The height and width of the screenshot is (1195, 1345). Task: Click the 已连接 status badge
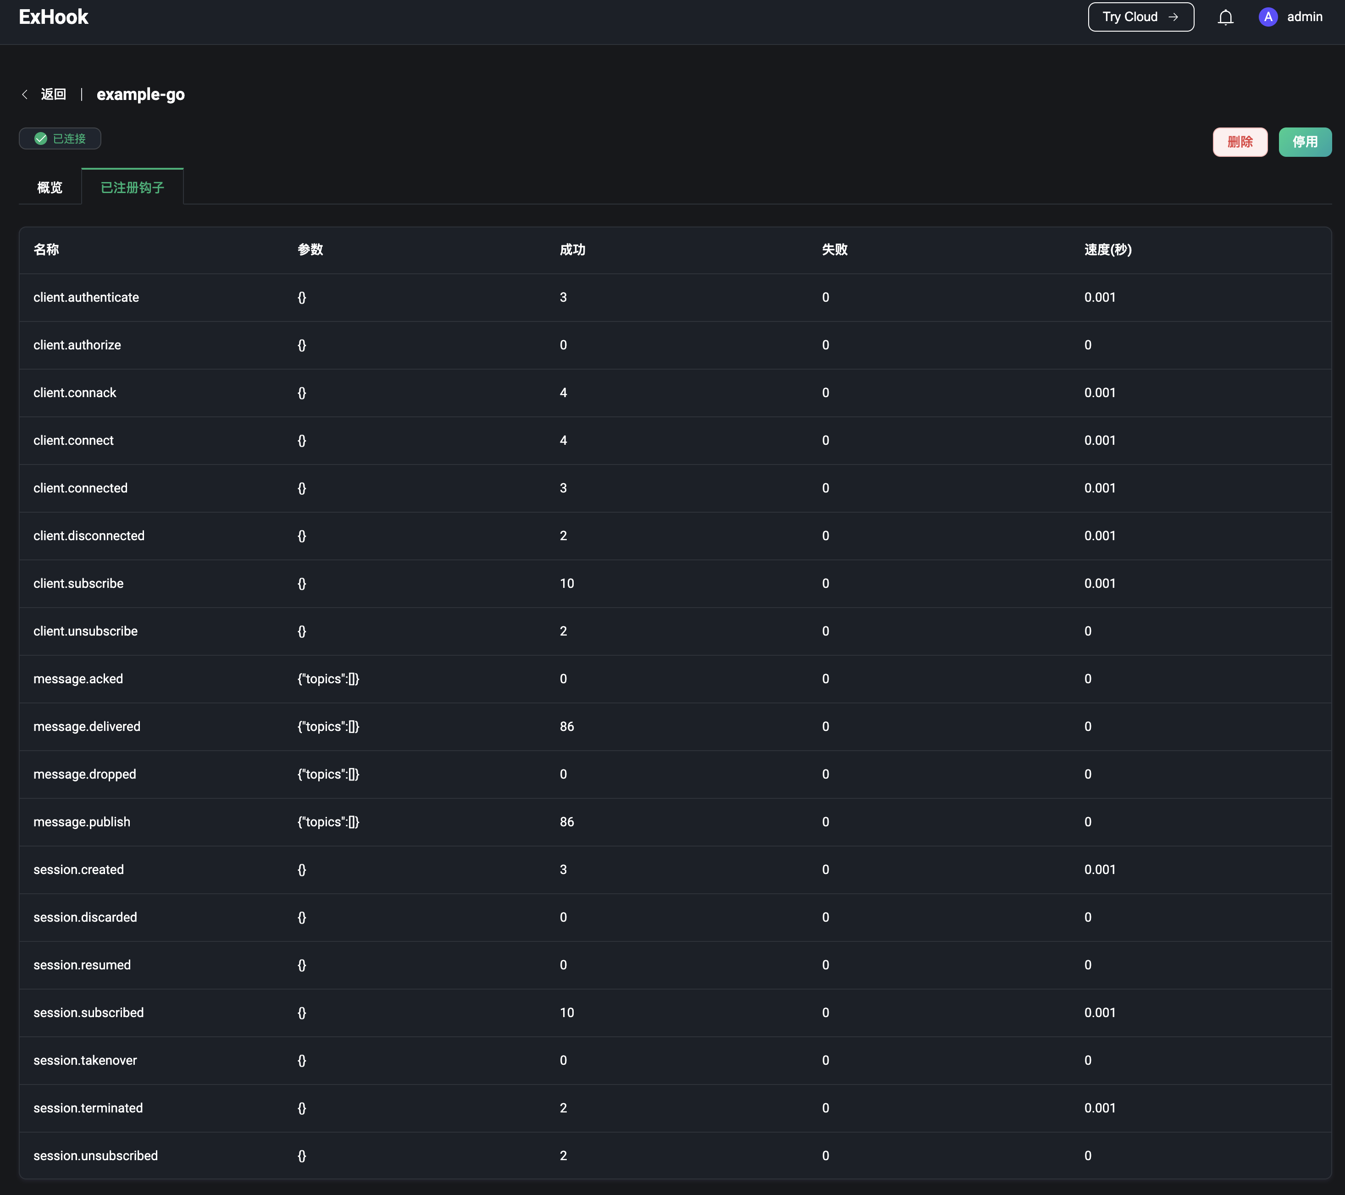[x=60, y=138]
